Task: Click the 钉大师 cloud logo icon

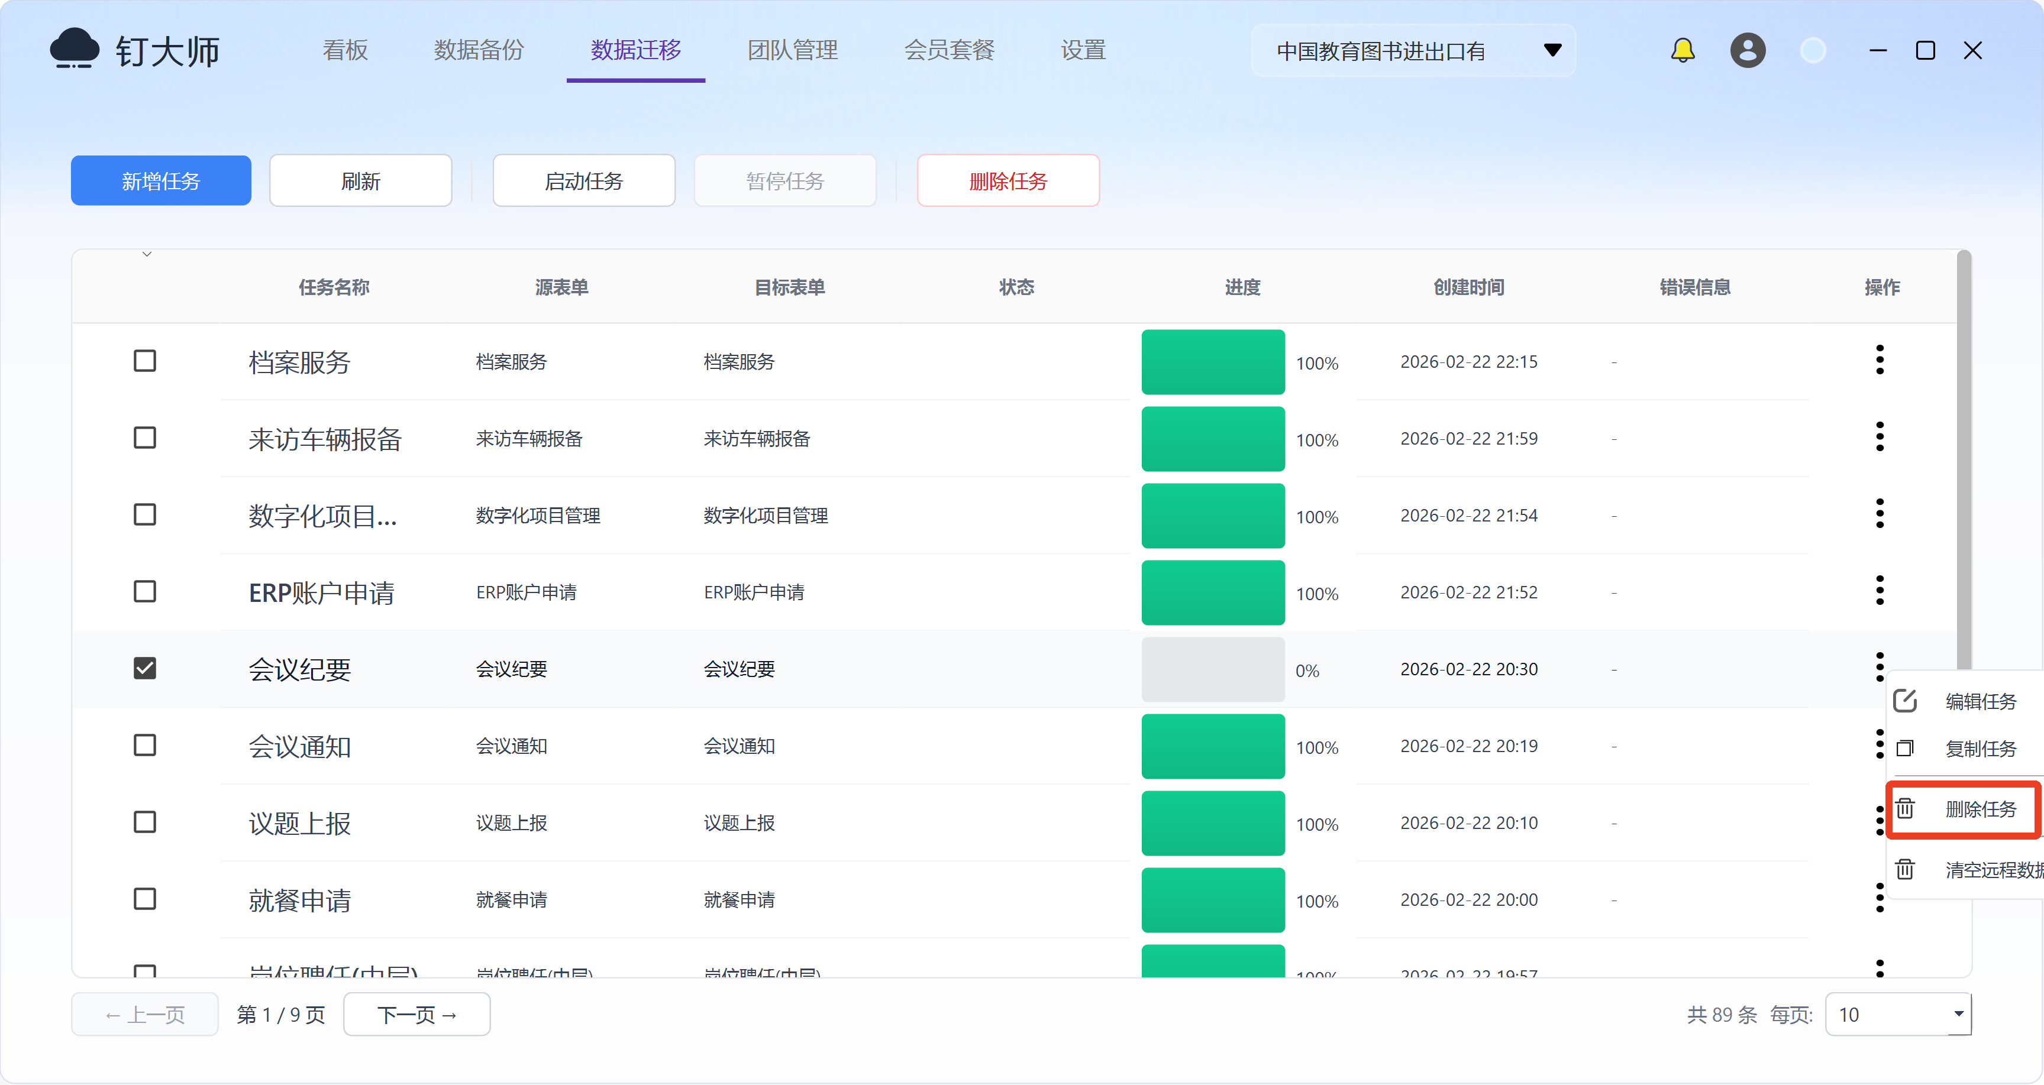Action: tap(75, 49)
